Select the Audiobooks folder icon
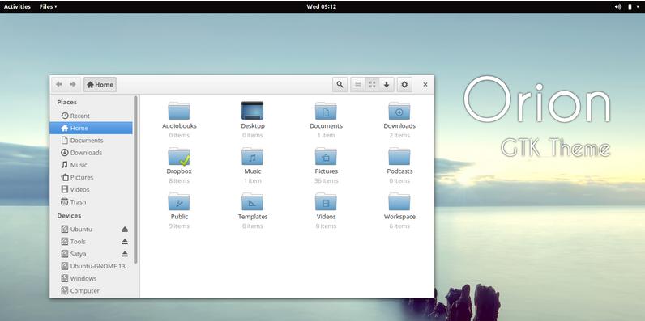Image resolution: width=645 pixels, height=321 pixels. (179, 111)
